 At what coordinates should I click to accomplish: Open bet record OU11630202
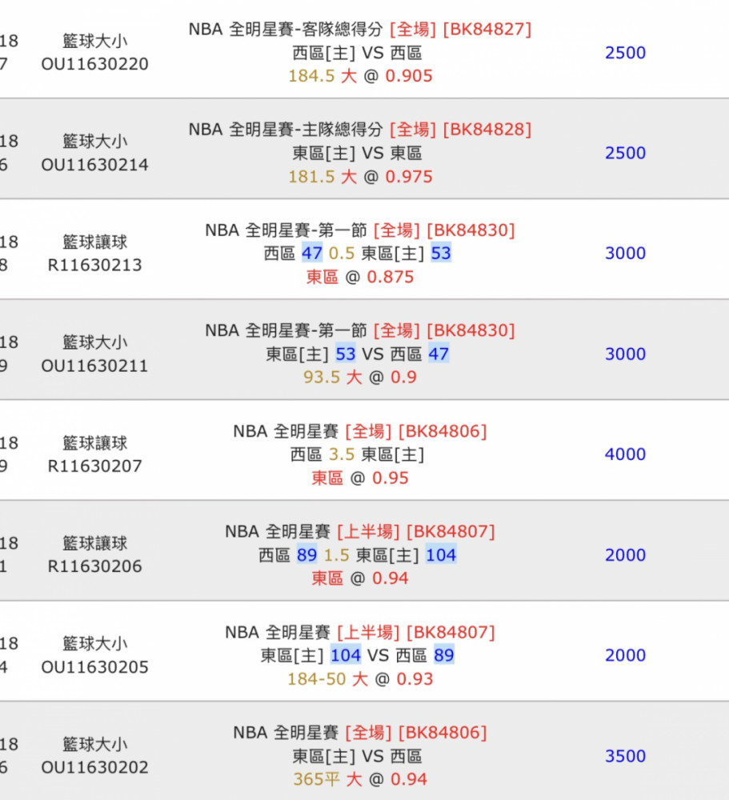pyautogui.click(x=95, y=767)
